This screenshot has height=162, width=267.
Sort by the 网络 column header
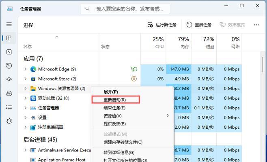pos(229,43)
